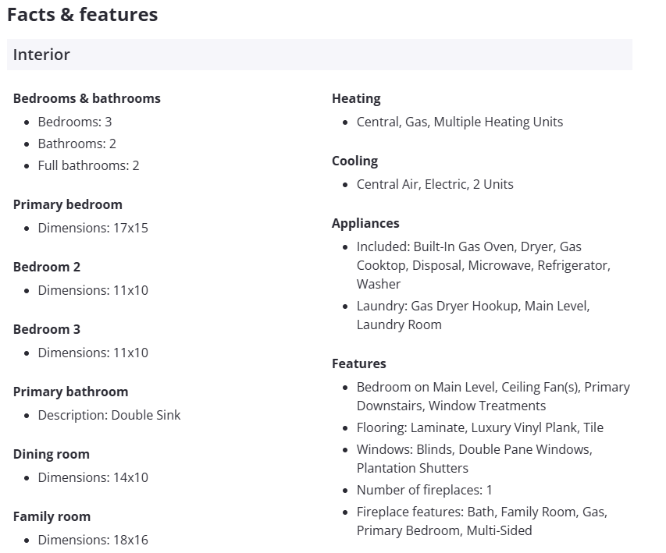Viewport: 666px width, 553px height.
Task: Click the Full bathrooms: 2 entry
Action: click(x=88, y=165)
